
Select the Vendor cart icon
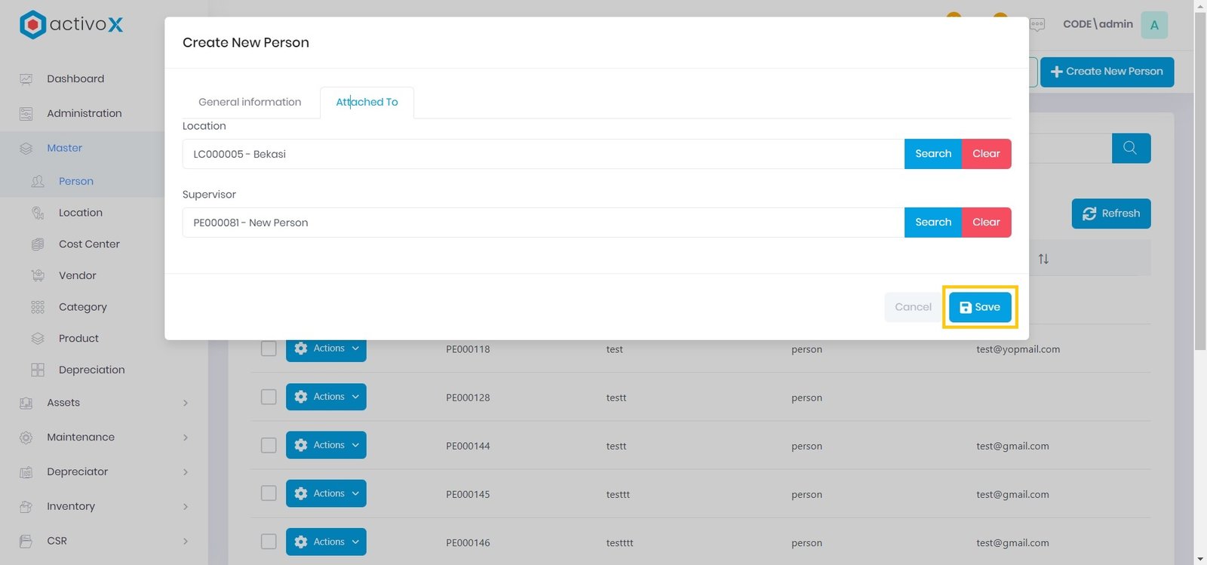click(x=38, y=276)
